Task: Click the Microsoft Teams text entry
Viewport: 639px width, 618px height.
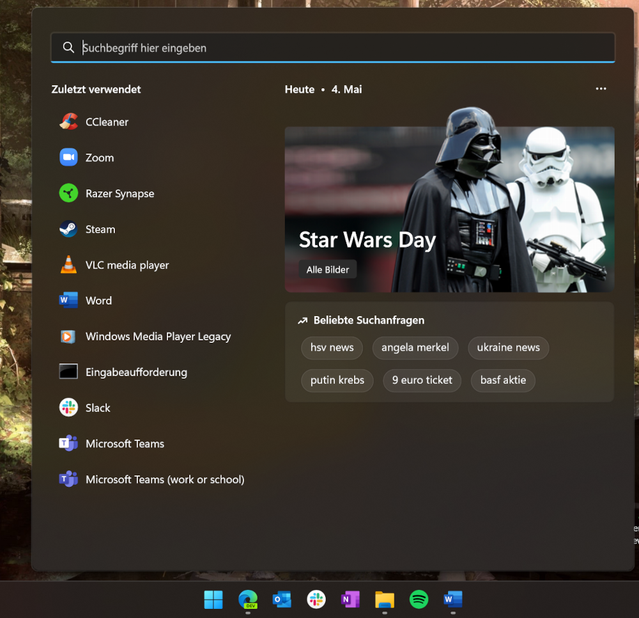Action: [x=125, y=444]
